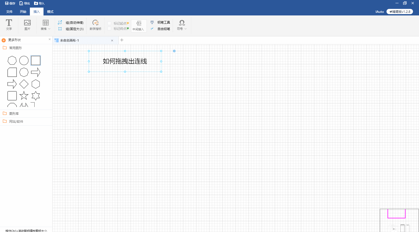Select the 文字 text tool
The height and width of the screenshot is (232, 419).
[x=9, y=25]
